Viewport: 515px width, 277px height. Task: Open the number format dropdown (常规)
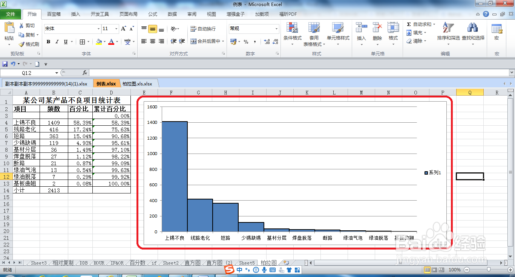coord(276,29)
